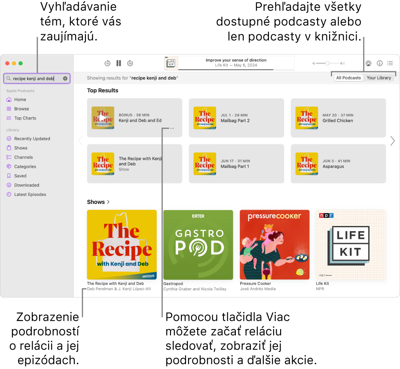400x369 pixels.
Task: Open the Playing Next queue list icon
Action: [390, 63]
